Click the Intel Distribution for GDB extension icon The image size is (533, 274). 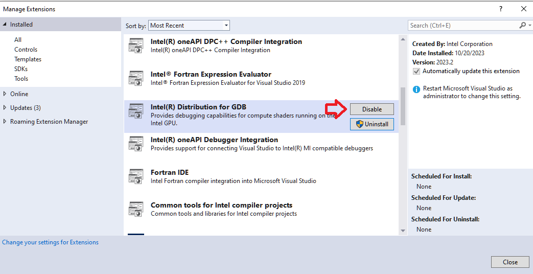(136, 111)
